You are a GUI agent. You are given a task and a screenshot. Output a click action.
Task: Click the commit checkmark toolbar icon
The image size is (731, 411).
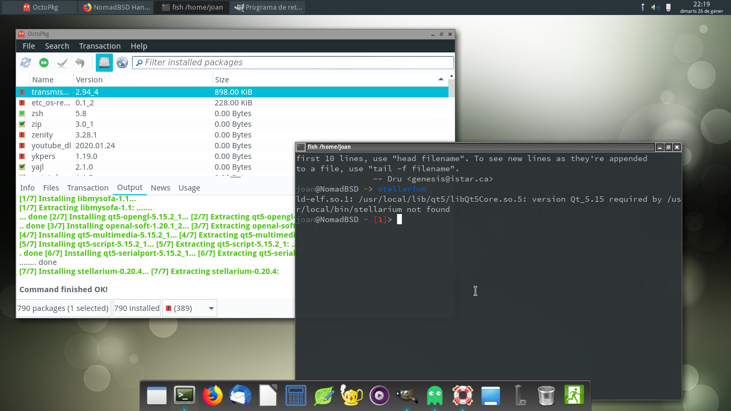tap(62, 63)
